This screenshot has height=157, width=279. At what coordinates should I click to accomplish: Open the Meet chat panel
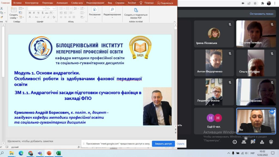[253, 142]
